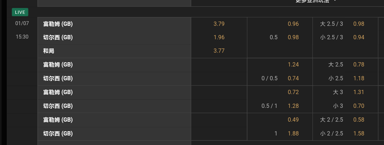Screen dimensions: 384x145
Task: Click the green LIVE badge
Action: (x=20, y=12)
